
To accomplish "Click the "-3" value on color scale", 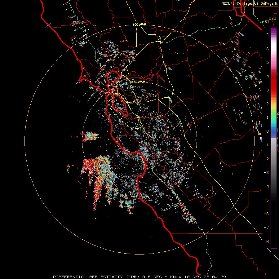I will tap(266, 173).
